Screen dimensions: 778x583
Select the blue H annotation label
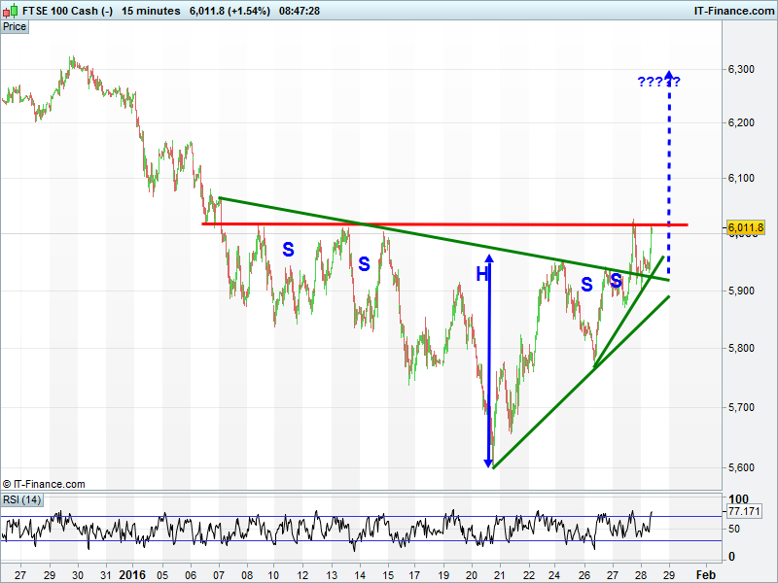pos(481,275)
